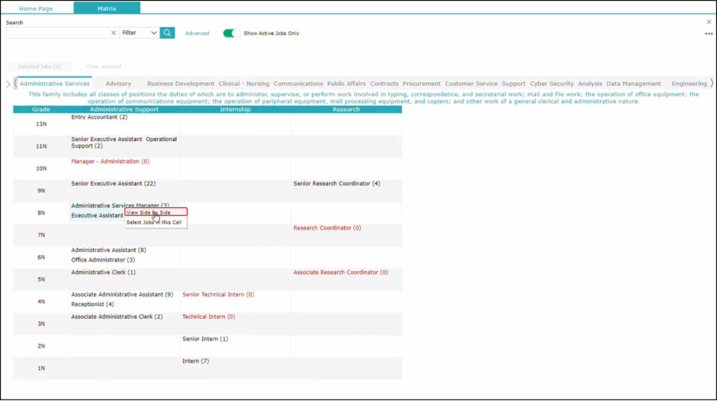Expand the side panel chevron at far left

[8, 84]
